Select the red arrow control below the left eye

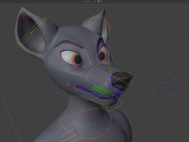(x=59, y=60)
